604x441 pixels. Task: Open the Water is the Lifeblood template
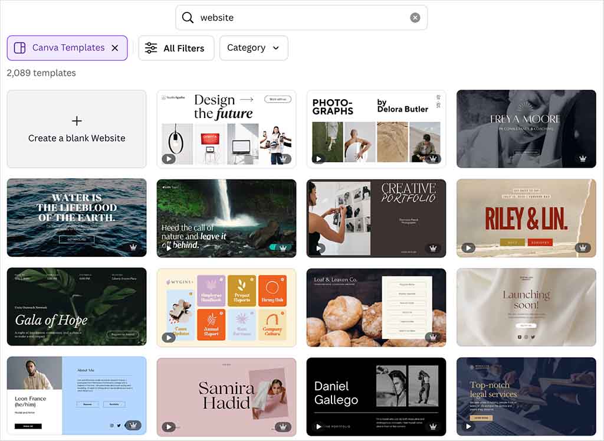coord(77,217)
